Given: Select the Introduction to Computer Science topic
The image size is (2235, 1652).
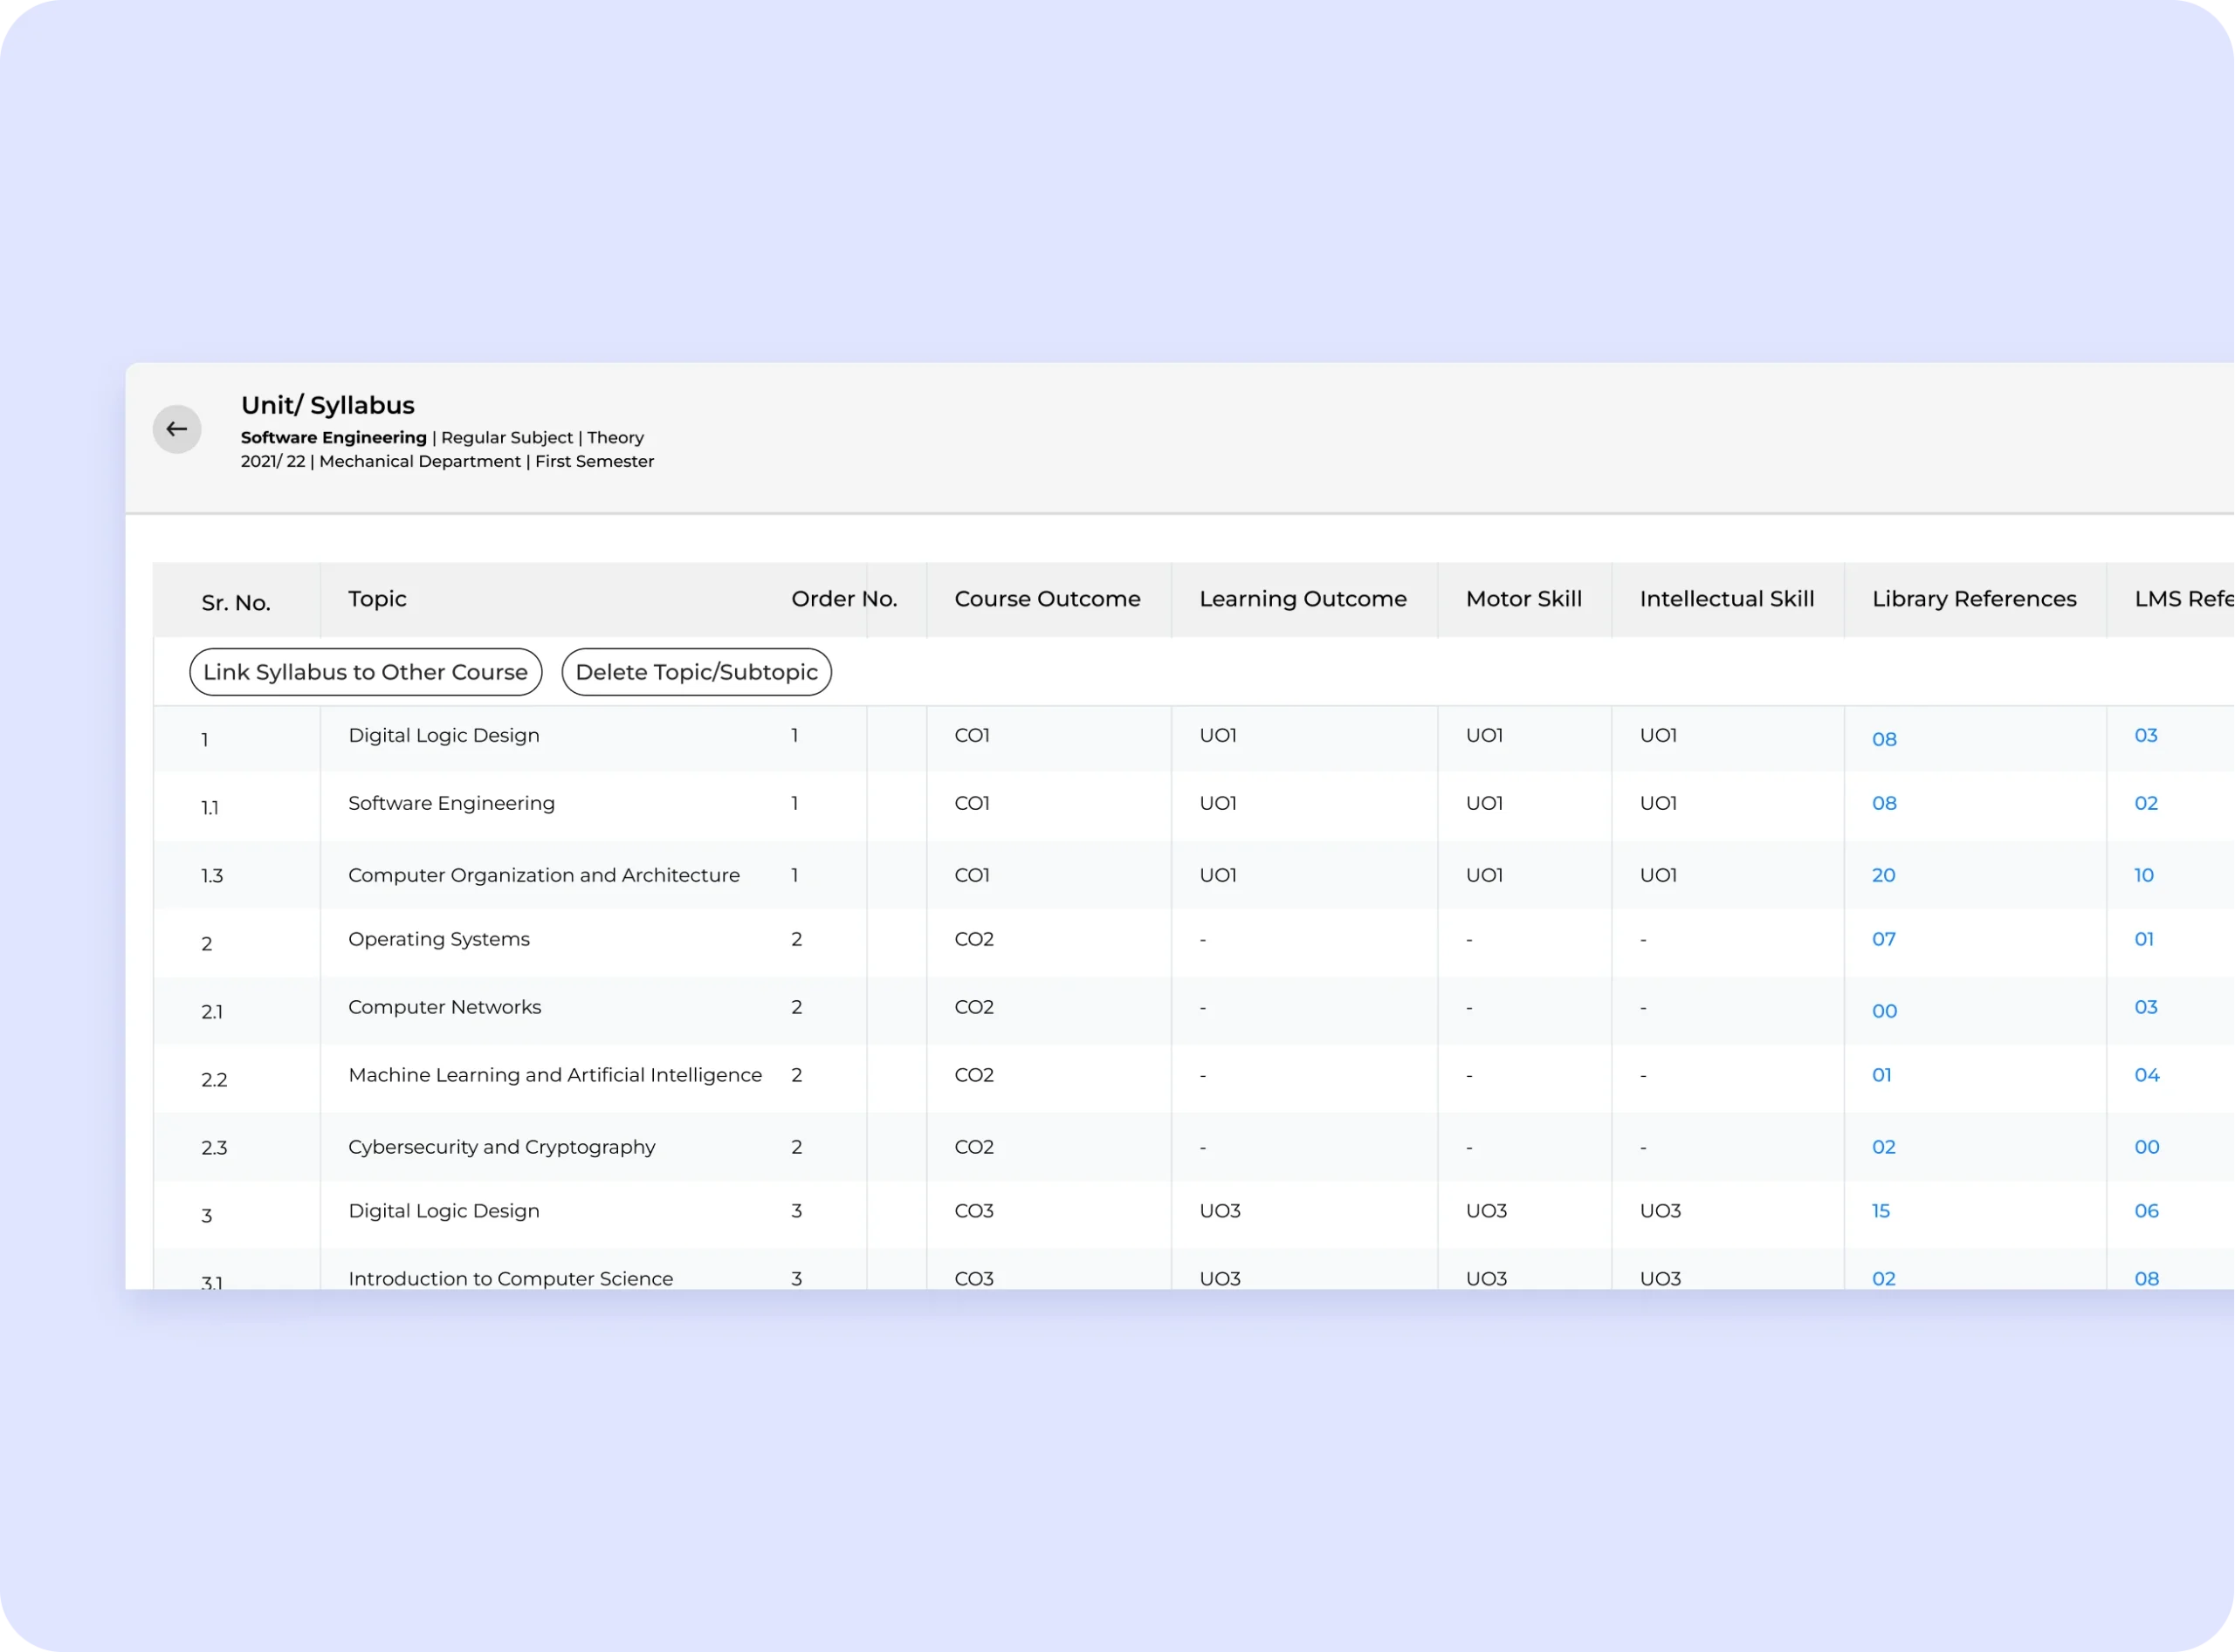Looking at the screenshot, I should click(x=510, y=1278).
